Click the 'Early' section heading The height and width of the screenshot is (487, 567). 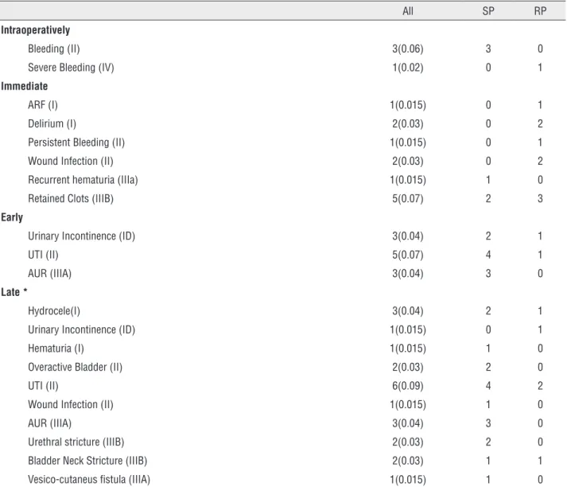tap(12, 217)
